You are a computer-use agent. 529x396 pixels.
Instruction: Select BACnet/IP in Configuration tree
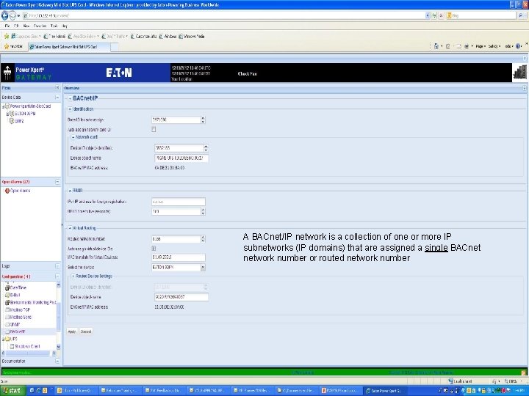pyautogui.click(x=18, y=331)
